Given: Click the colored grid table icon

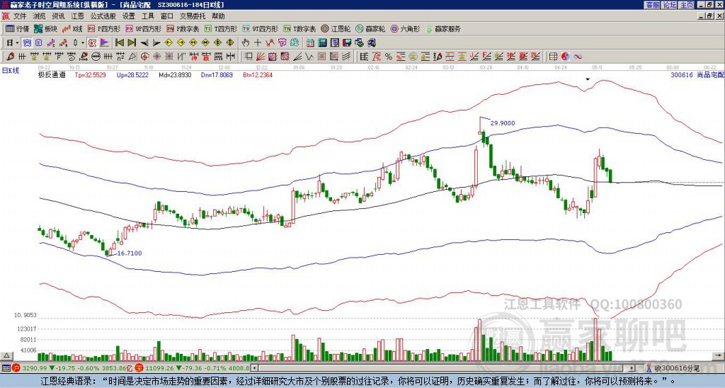Looking at the screenshot, I should click(x=553, y=57).
